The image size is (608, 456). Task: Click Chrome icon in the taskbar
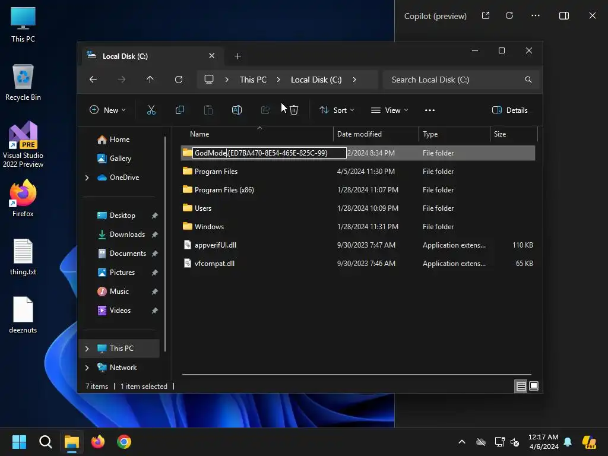click(124, 442)
